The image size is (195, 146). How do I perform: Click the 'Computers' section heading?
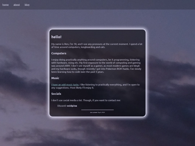59,53
